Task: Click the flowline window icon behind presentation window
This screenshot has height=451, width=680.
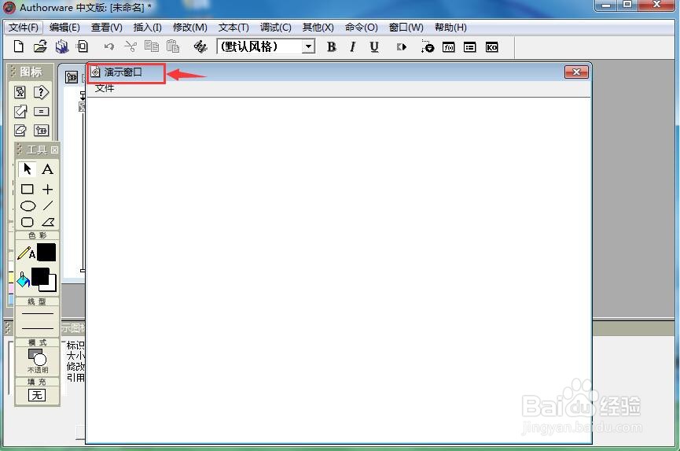Action: click(72, 77)
